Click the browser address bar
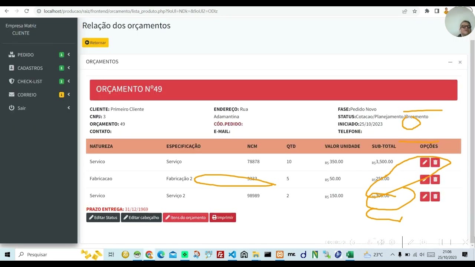Viewport: 475px width, 267px height. tap(219, 11)
